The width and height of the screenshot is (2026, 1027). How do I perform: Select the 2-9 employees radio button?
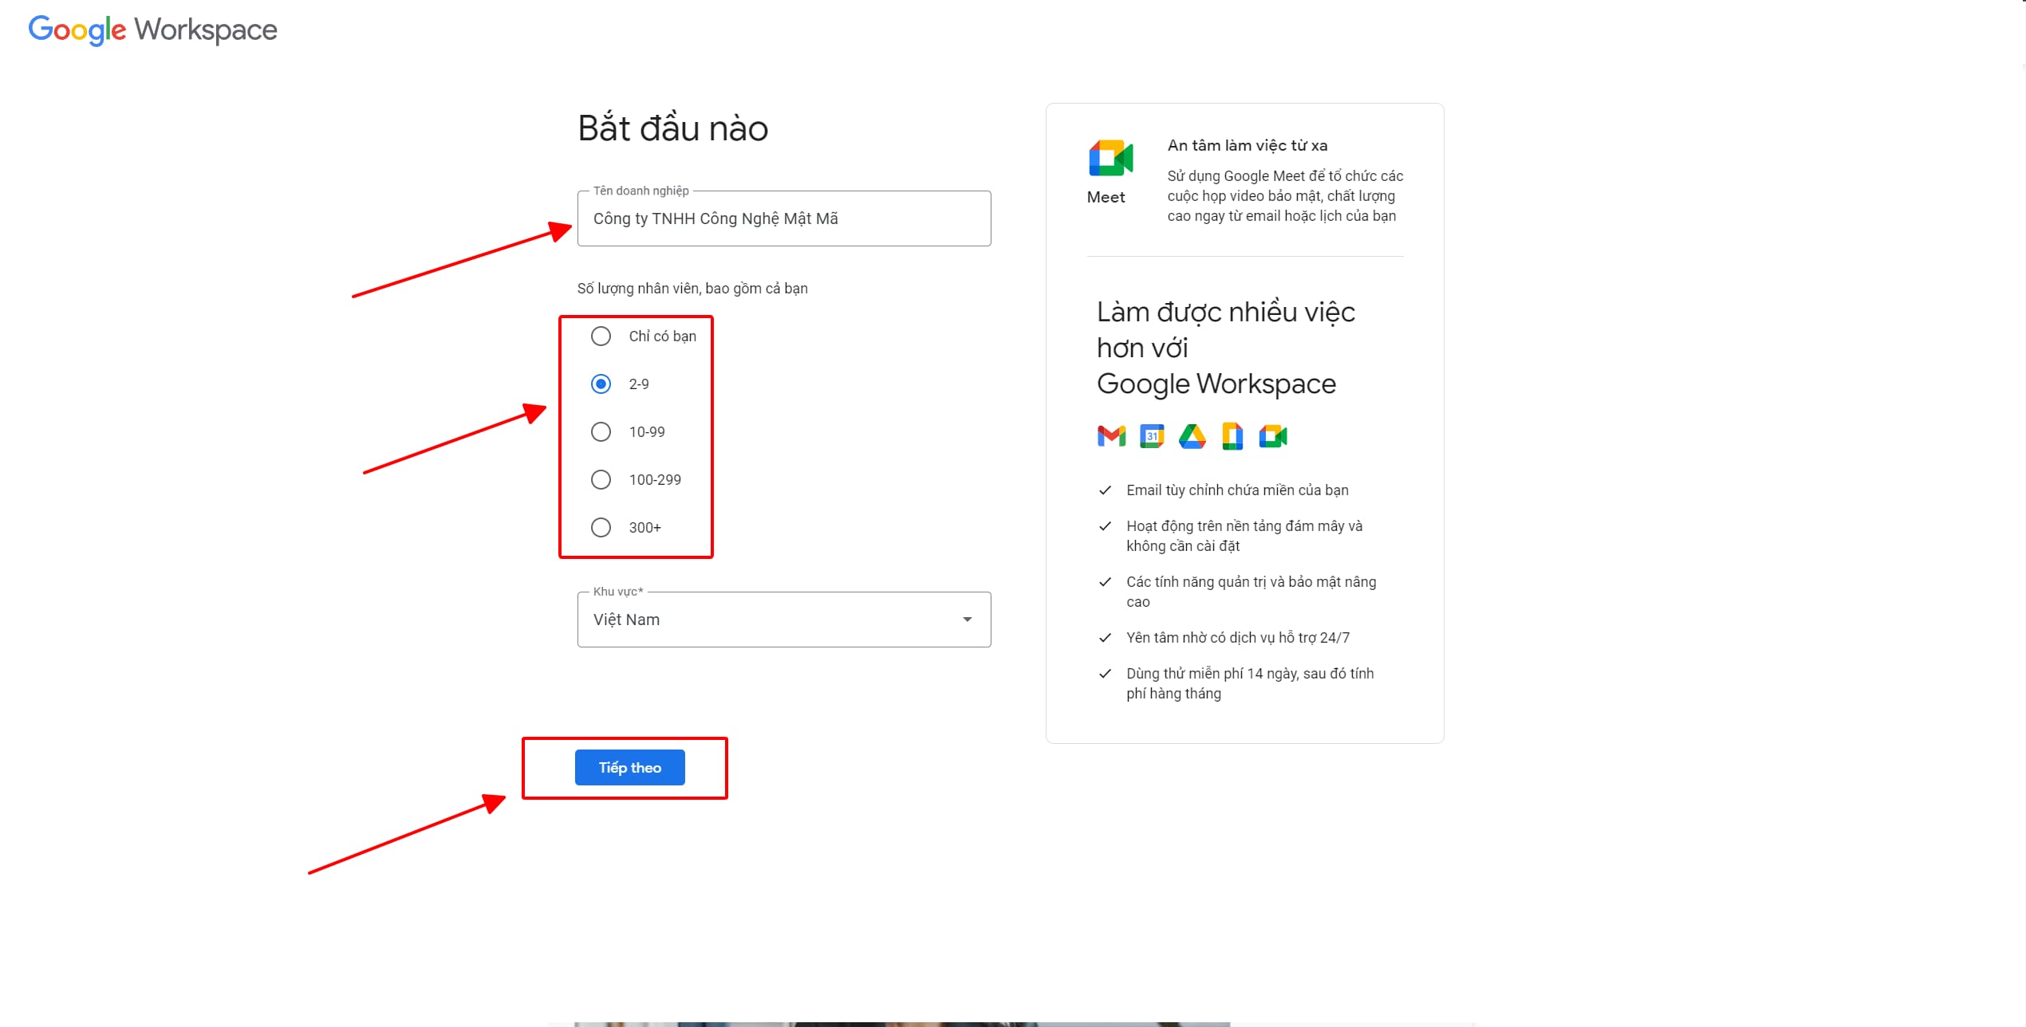point(601,384)
